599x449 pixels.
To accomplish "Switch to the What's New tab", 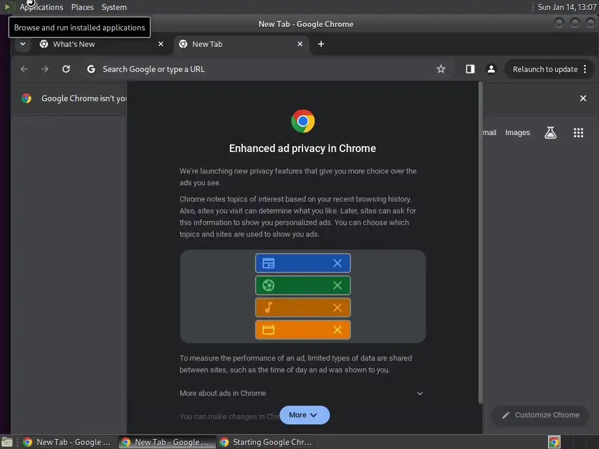I will click(101, 44).
